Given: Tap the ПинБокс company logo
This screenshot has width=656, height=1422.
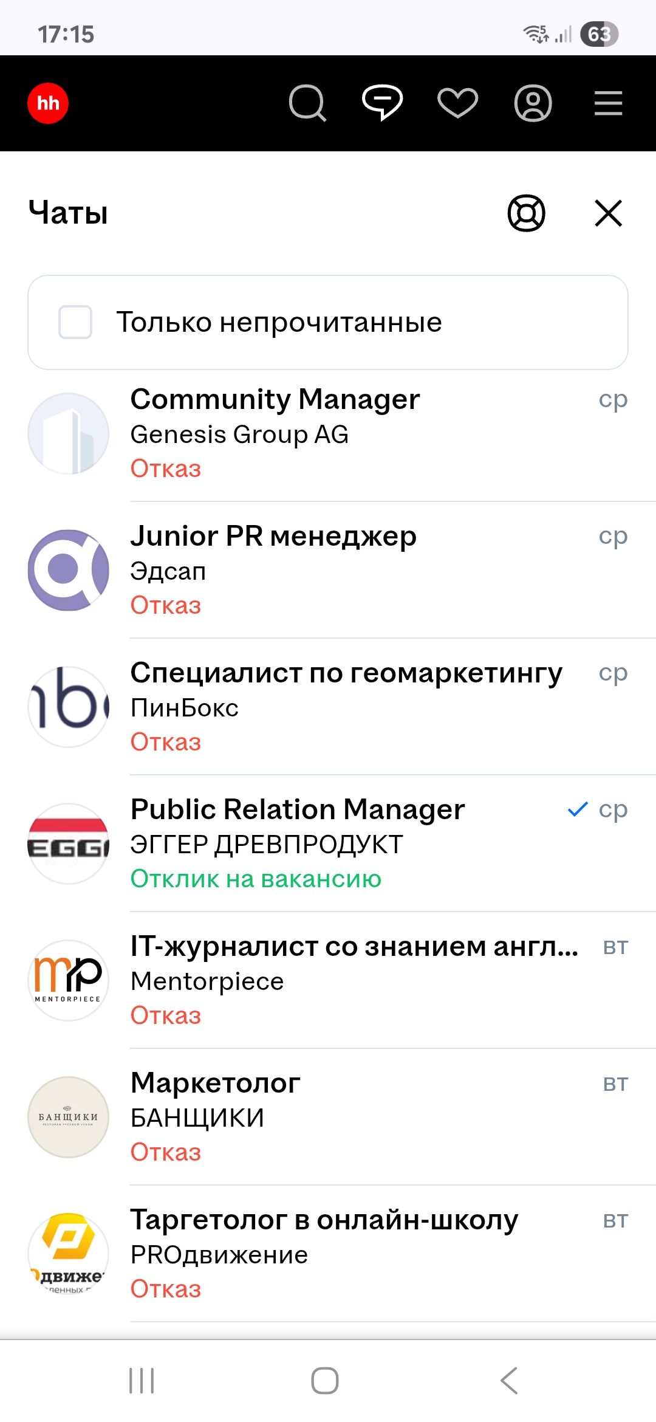Looking at the screenshot, I should (x=69, y=707).
